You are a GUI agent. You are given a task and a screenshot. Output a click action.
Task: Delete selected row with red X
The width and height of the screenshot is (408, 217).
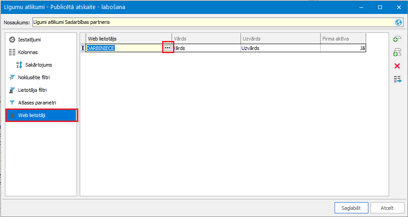[397, 66]
